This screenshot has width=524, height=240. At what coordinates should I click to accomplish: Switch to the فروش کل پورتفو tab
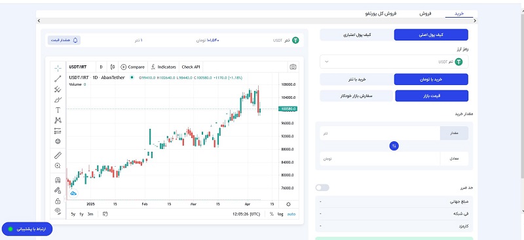(381, 14)
